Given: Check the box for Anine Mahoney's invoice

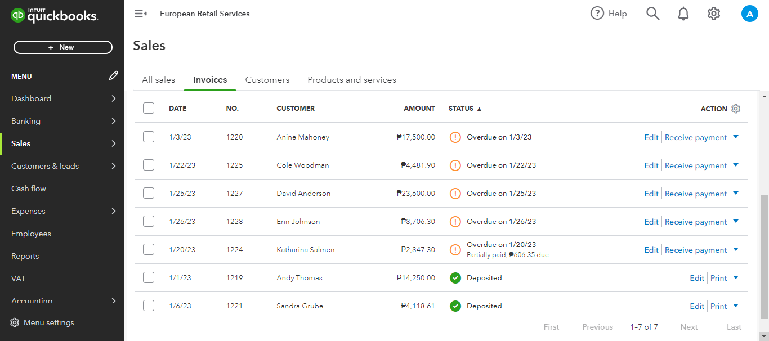Looking at the screenshot, I should 149,137.
